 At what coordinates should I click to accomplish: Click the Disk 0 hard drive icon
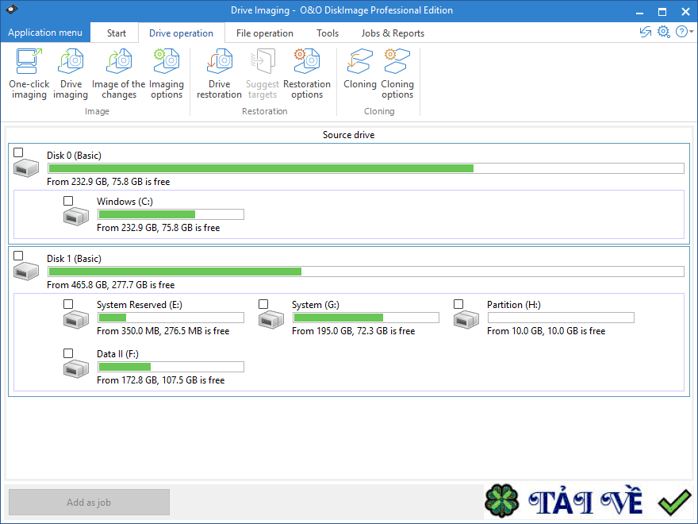point(26,168)
